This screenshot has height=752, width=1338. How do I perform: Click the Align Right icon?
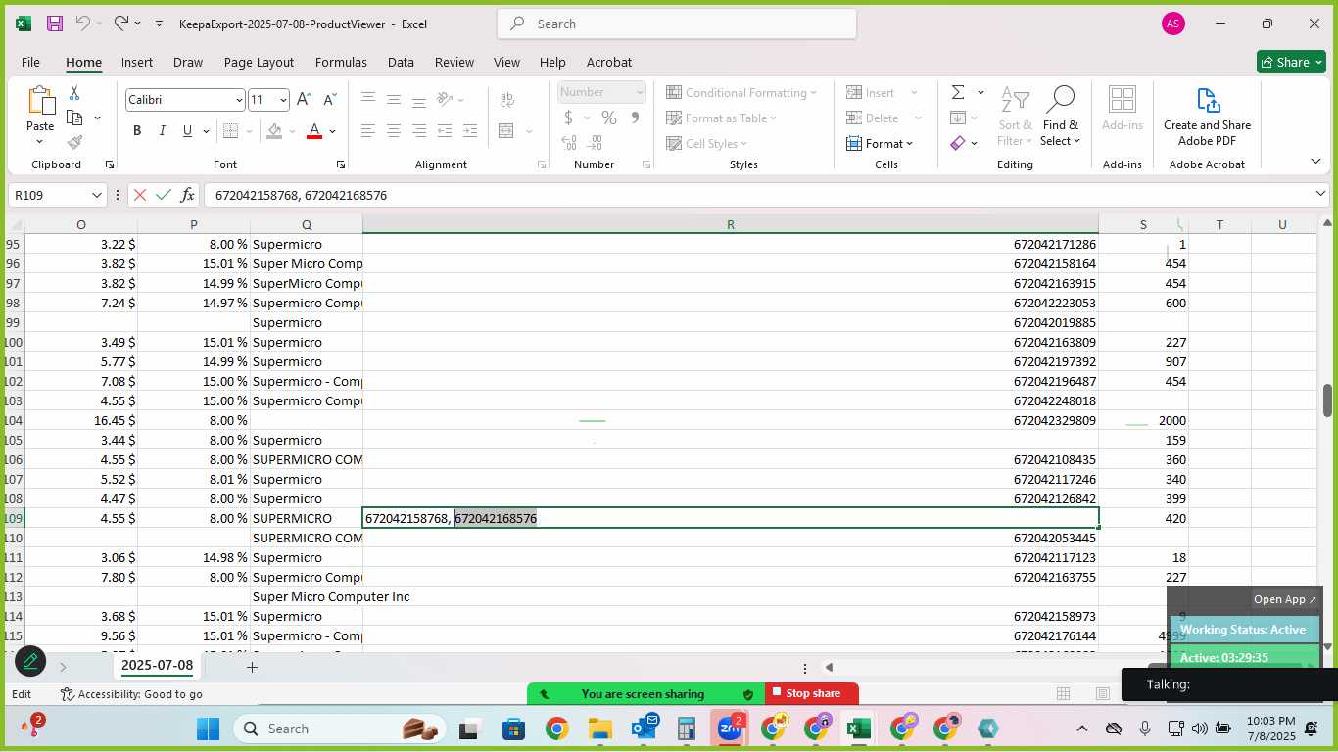(419, 130)
